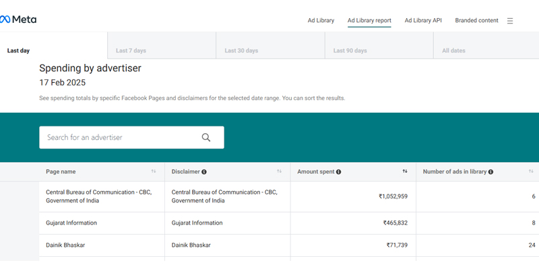Image resolution: width=539 pixels, height=269 pixels.
Task: Click amount ₹71,739
Action: click(397, 245)
